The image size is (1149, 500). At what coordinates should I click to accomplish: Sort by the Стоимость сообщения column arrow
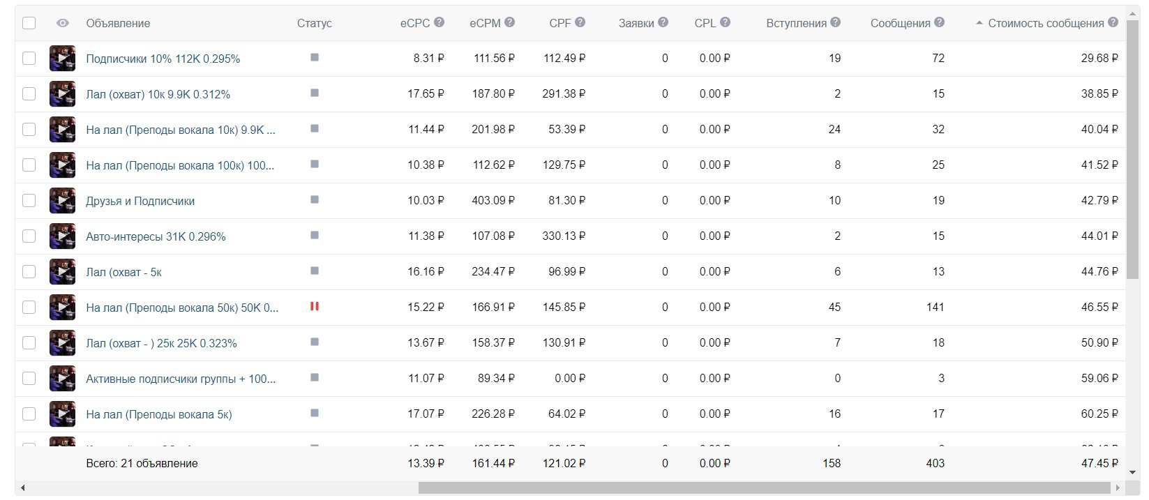(x=979, y=23)
